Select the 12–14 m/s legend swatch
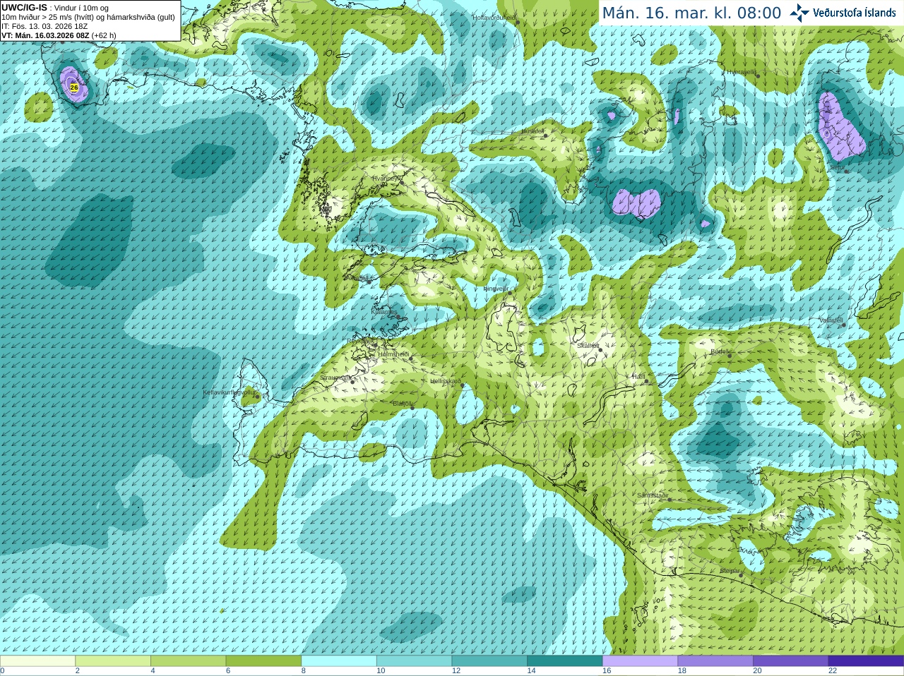904x676 pixels. [x=489, y=661]
